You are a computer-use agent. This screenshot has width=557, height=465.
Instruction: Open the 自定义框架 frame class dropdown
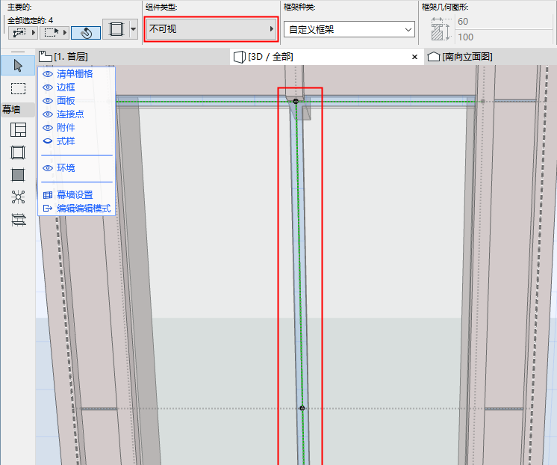tap(349, 29)
